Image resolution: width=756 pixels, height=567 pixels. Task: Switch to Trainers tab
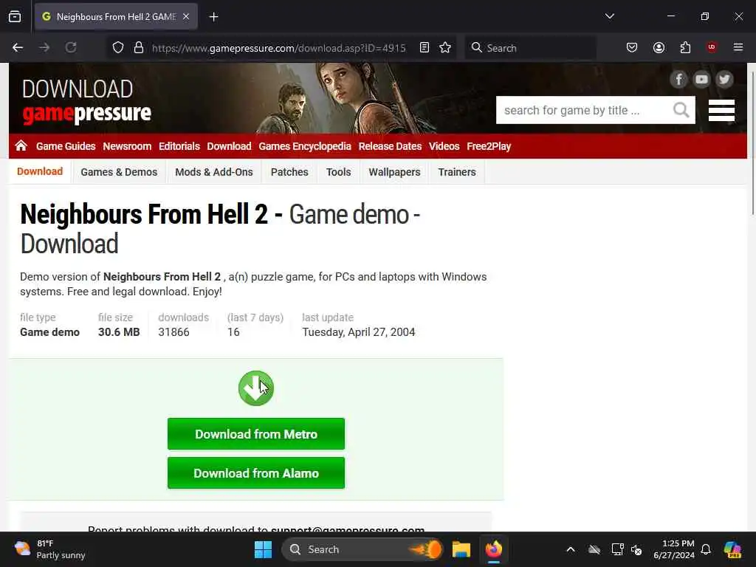point(457,172)
